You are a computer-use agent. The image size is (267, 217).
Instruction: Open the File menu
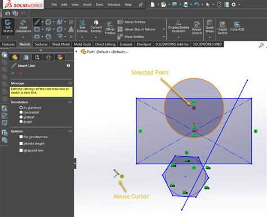coord(54,4)
